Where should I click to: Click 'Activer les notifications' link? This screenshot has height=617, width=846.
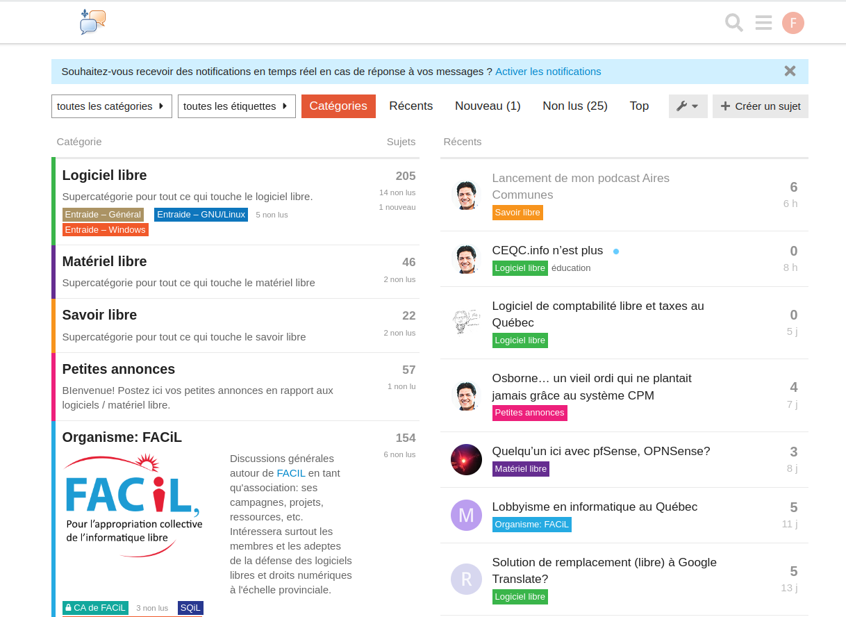tap(548, 72)
